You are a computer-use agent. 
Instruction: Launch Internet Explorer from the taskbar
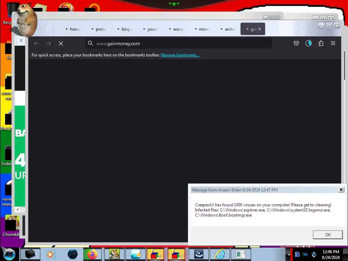pyautogui.click(x=220, y=254)
